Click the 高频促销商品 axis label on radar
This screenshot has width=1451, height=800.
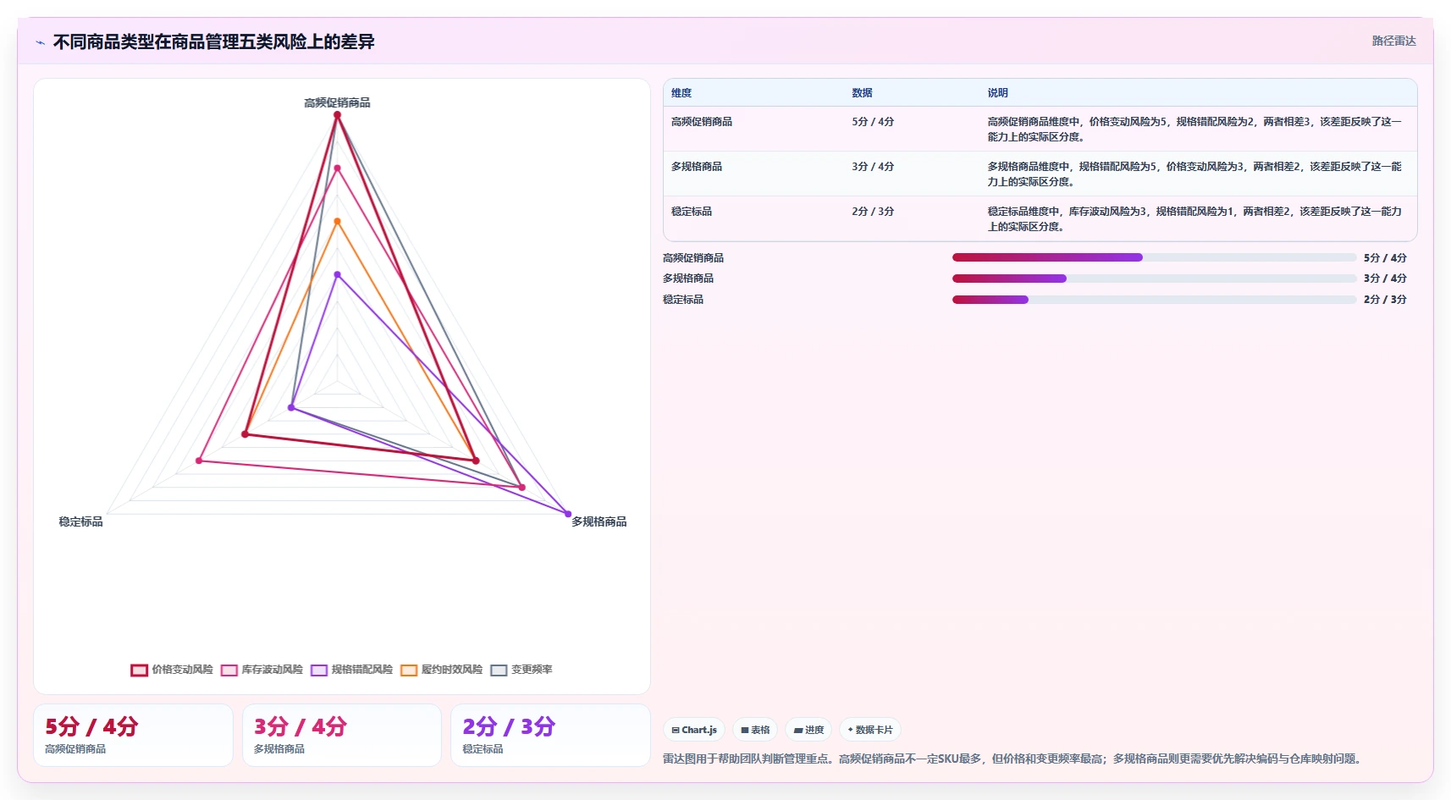click(x=337, y=102)
